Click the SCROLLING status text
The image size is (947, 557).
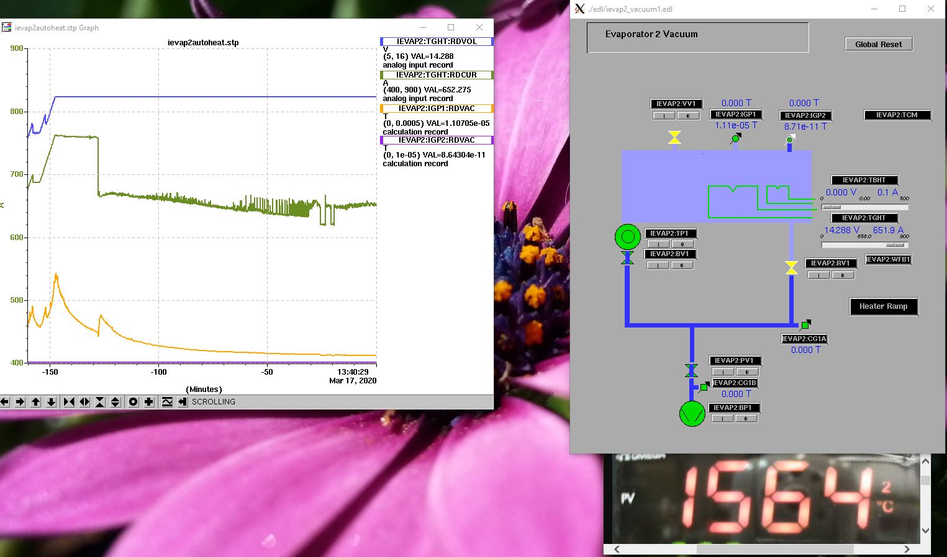coord(214,402)
